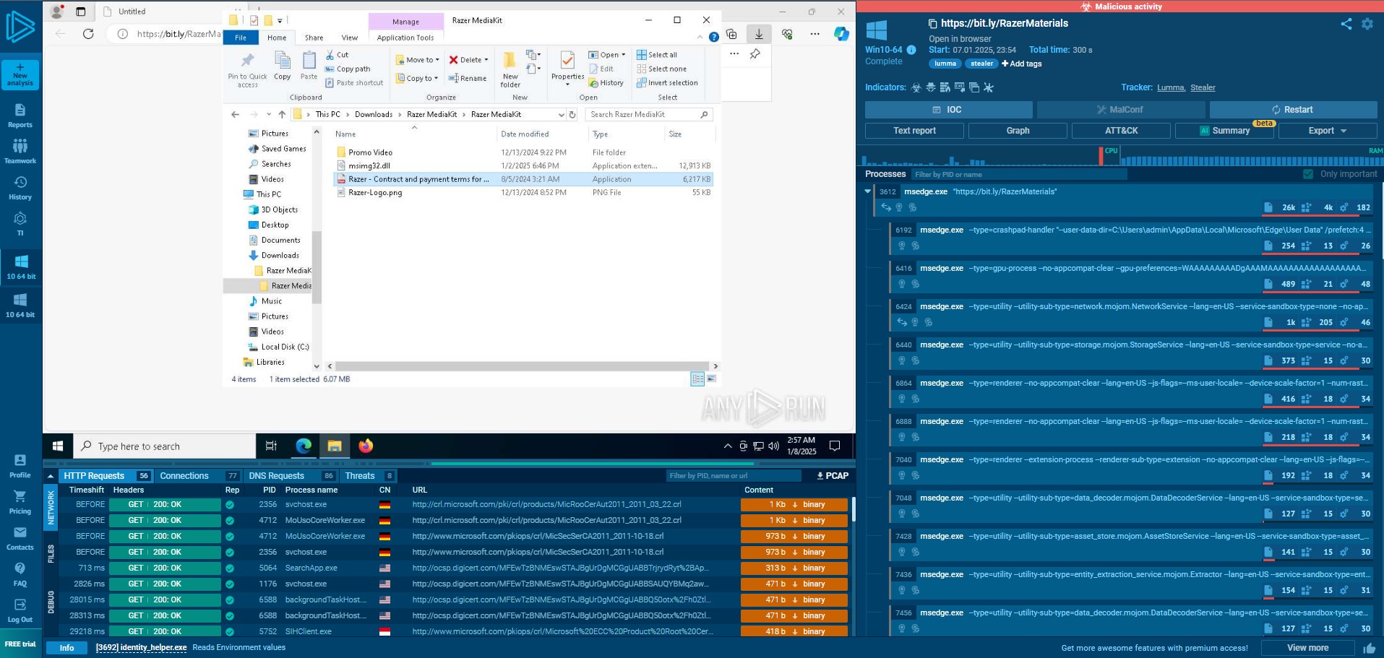
Task: Click the IOC button
Action: 948,110
